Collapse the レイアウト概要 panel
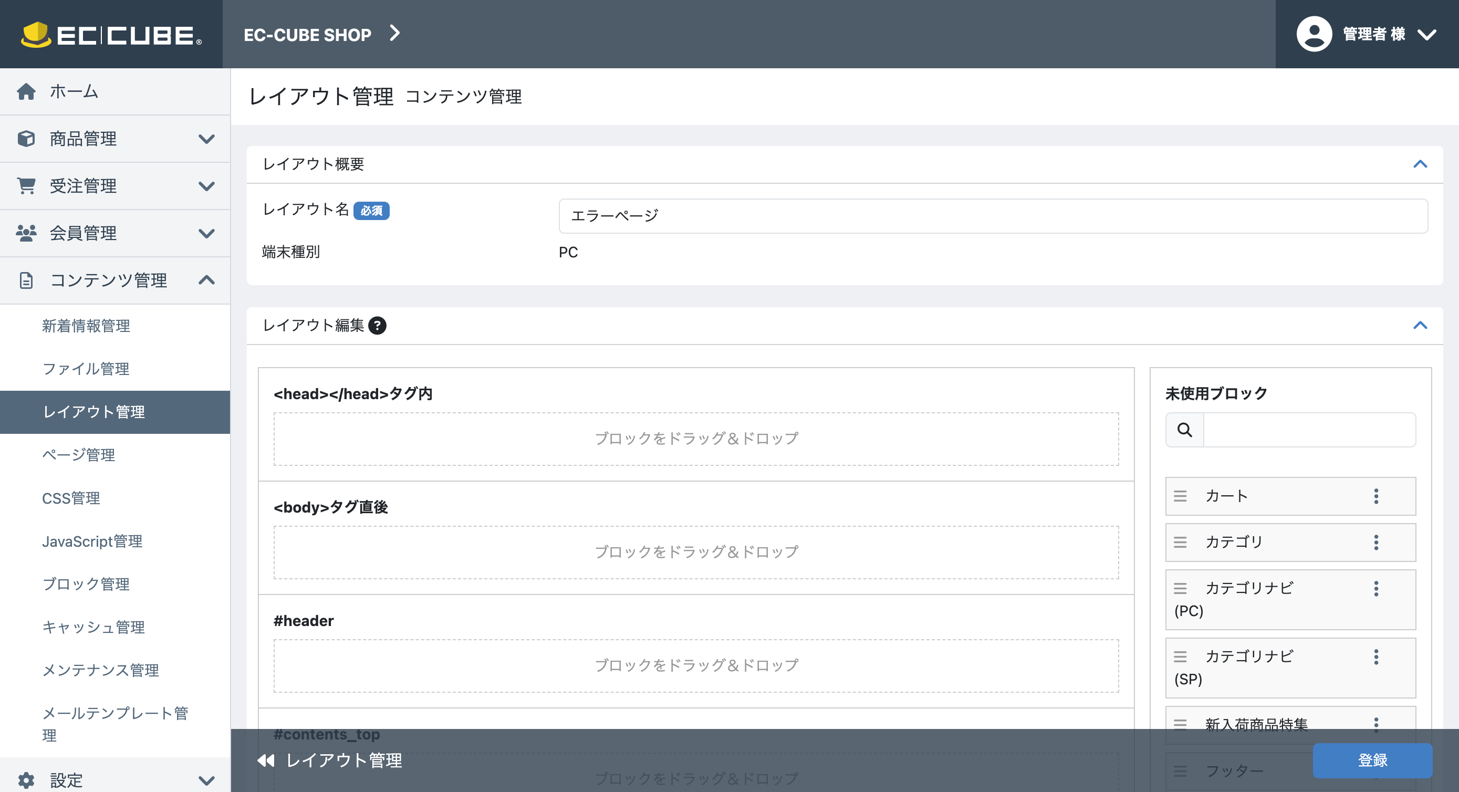Screen dimensions: 1459x792 [x=1420, y=164]
